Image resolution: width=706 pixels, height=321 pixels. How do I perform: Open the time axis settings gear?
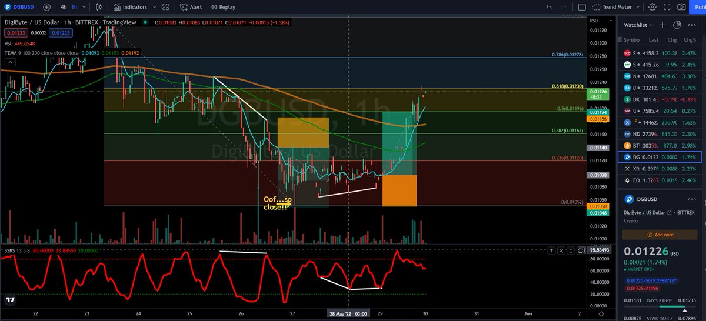click(600, 314)
